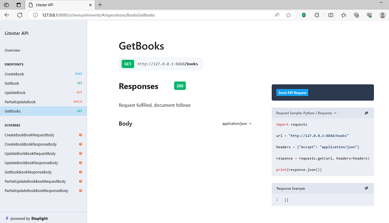The width and height of the screenshot is (389, 223).
Task: Open the favorites list icon
Action: 344,15
